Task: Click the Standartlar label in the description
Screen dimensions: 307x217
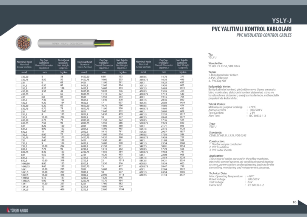Action: pyautogui.click(x=216, y=63)
